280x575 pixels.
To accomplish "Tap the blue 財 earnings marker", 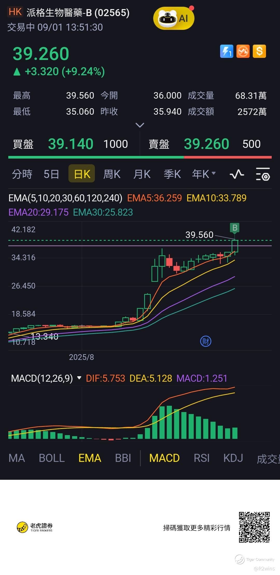I will click(206, 341).
